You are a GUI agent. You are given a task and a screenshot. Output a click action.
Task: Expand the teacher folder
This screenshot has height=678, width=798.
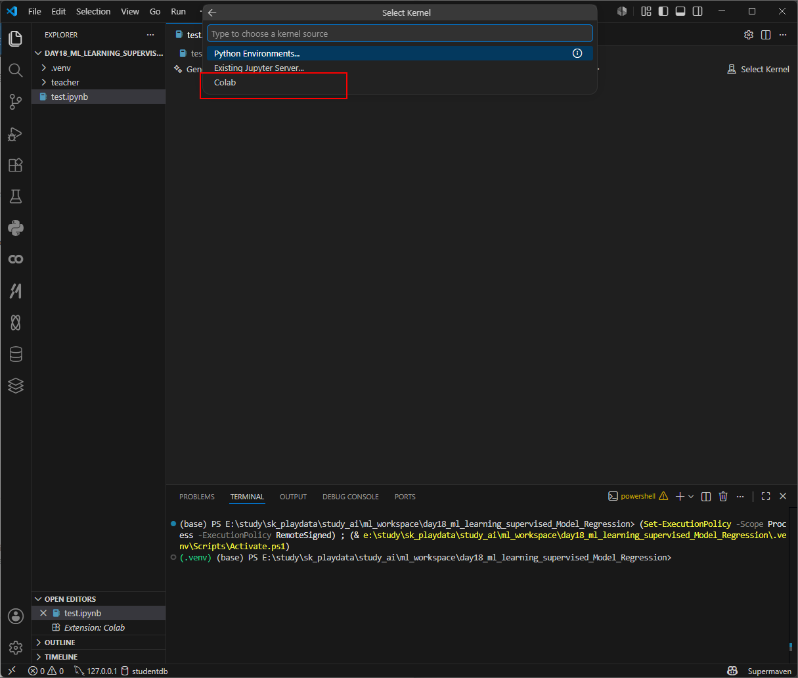click(99, 82)
